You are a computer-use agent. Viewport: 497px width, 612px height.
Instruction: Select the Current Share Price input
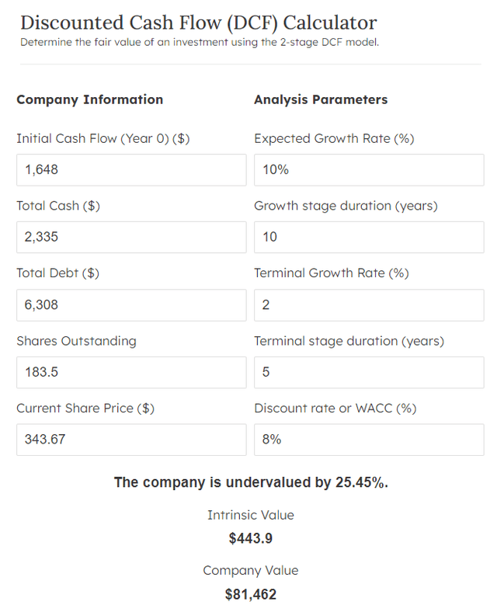click(x=130, y=440)
